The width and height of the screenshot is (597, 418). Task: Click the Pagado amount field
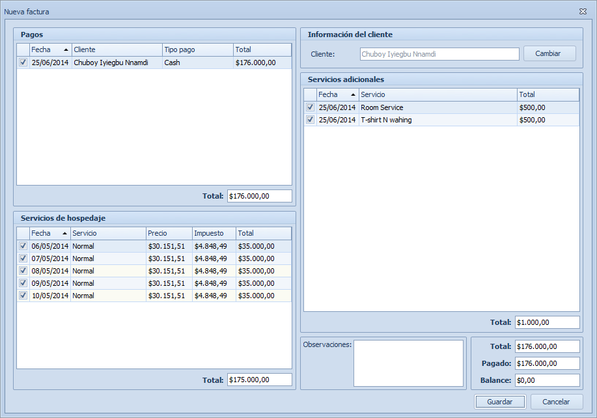click(546, 363)
